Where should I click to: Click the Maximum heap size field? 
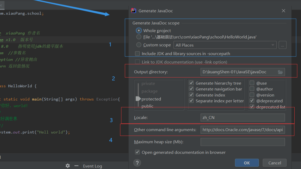tap(243, 142)
